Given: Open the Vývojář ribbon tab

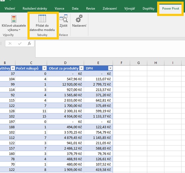Looking at the screenshot, I should (x=129, y=9).
